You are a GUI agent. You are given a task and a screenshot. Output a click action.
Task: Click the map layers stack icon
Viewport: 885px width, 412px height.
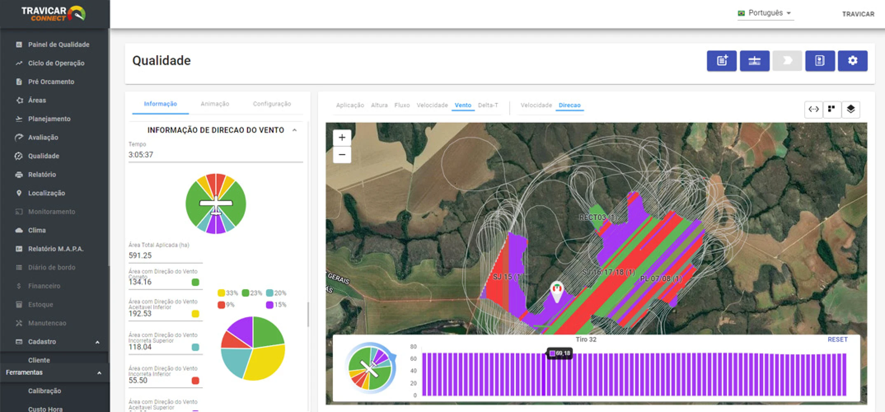(x=850, y=109)
